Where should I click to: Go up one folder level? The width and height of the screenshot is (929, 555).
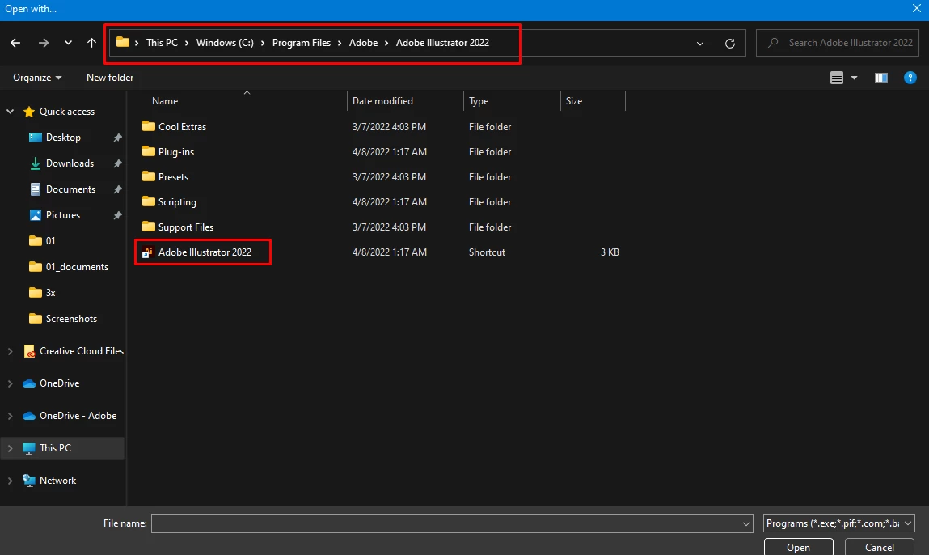(x=91, y=43)
